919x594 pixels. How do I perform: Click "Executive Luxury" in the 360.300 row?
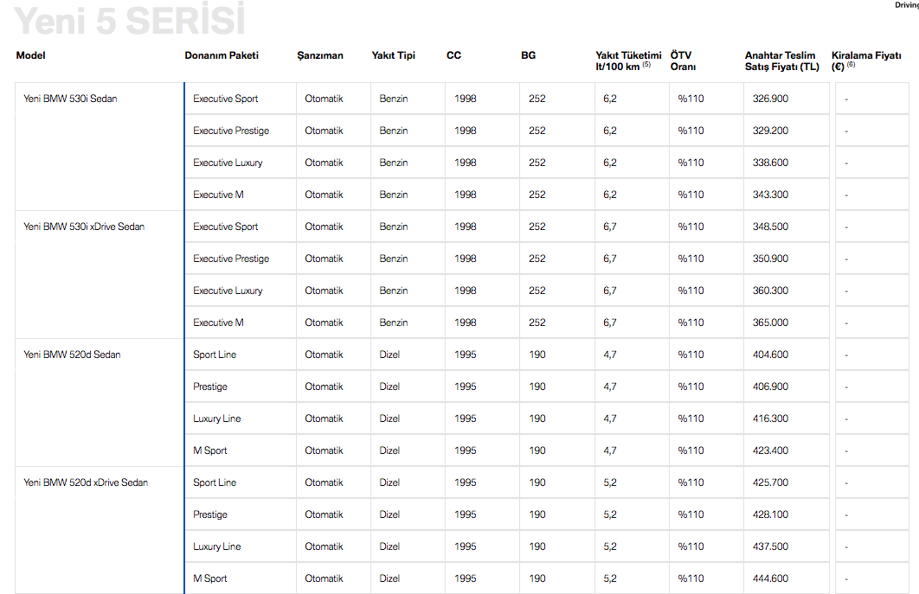coord(228,291)
